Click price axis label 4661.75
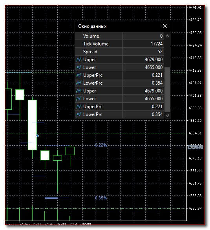This screenshot has width=210, height=230. tap(195, 183)
